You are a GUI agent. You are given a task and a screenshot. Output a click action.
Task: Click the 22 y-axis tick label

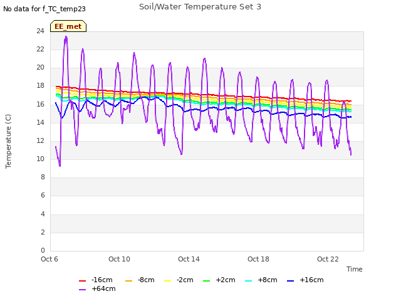tap(40, 49)
